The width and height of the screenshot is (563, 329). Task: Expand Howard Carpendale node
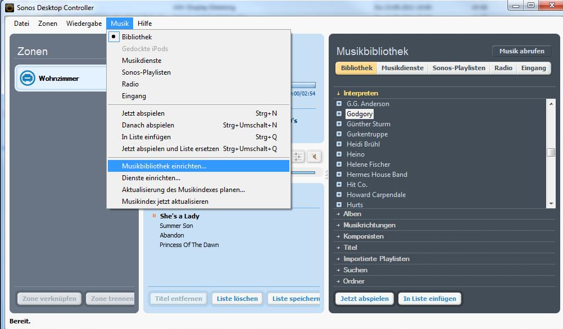point(339,194)
